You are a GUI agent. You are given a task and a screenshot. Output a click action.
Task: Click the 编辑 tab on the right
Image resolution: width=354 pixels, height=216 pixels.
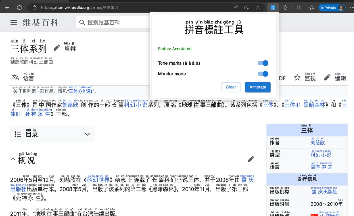click(x=335, y=77)
